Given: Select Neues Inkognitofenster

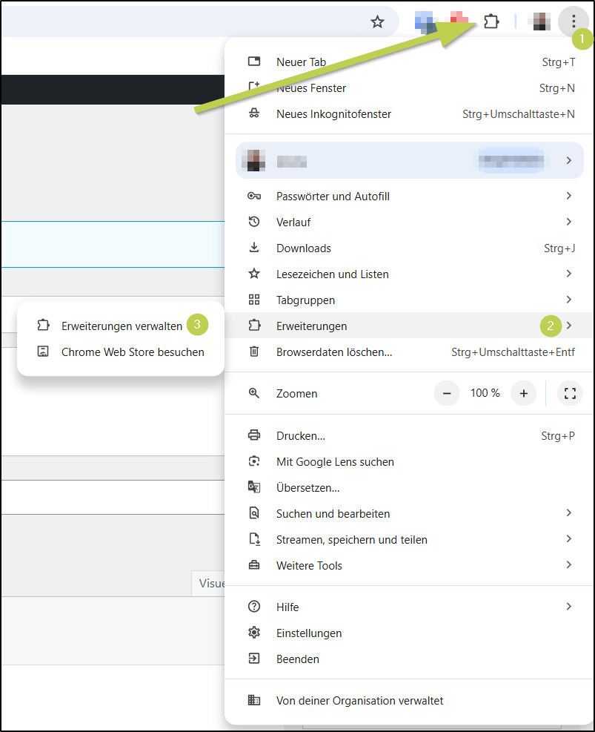Looking at the screenshot, I should coord(333,114).
